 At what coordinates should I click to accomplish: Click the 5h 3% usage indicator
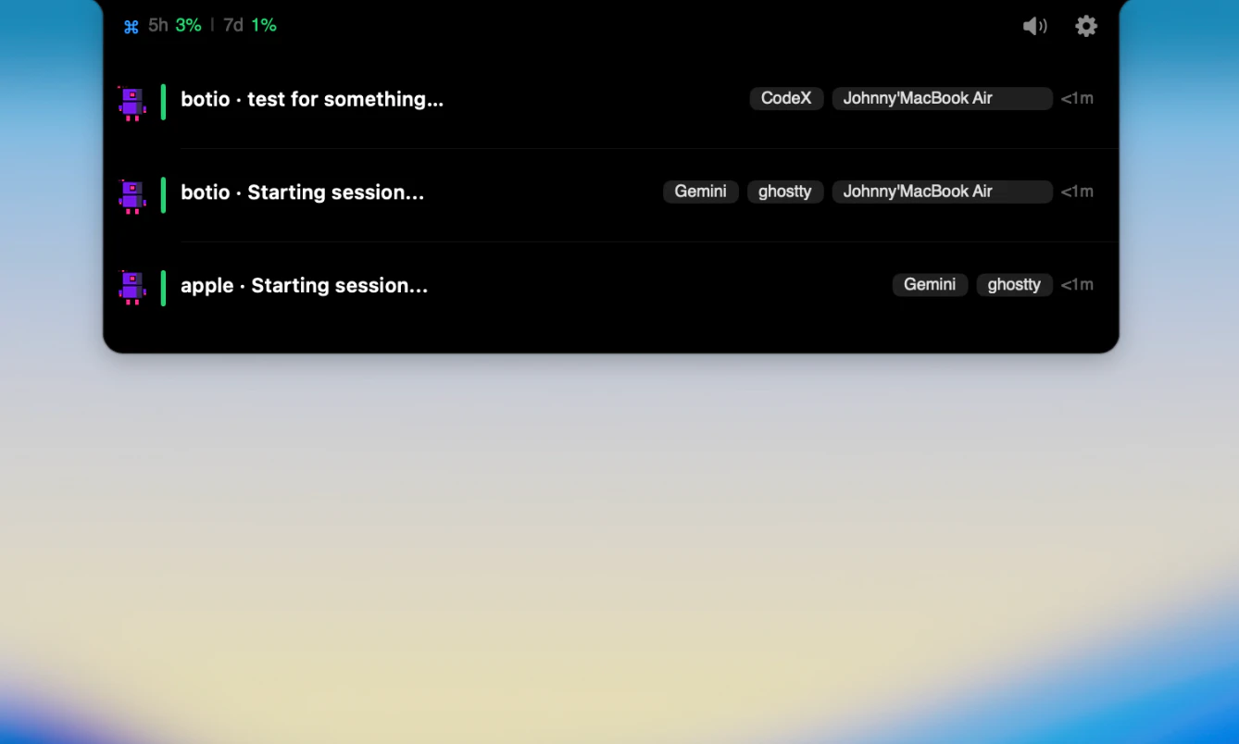coord(175,25)
